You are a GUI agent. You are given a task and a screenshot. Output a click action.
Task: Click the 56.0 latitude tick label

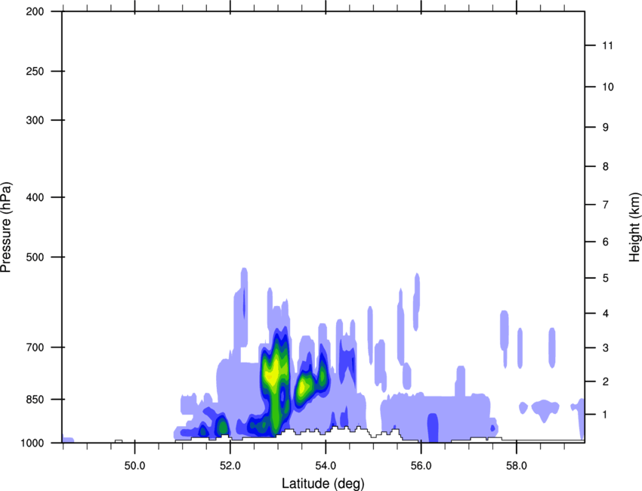coord(421,466)
